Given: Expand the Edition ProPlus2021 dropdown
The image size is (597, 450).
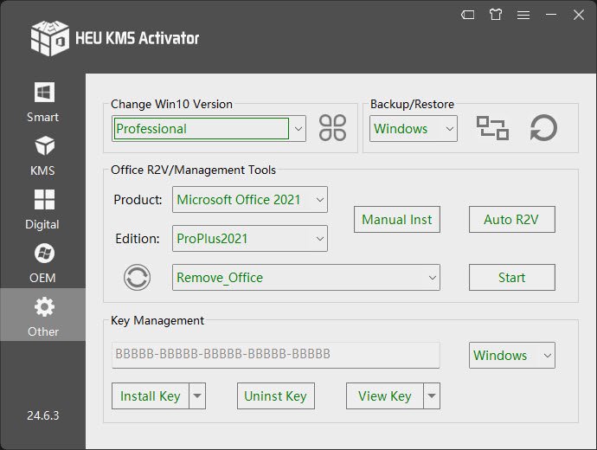Looking at the screenshot, I should point(318,238).
